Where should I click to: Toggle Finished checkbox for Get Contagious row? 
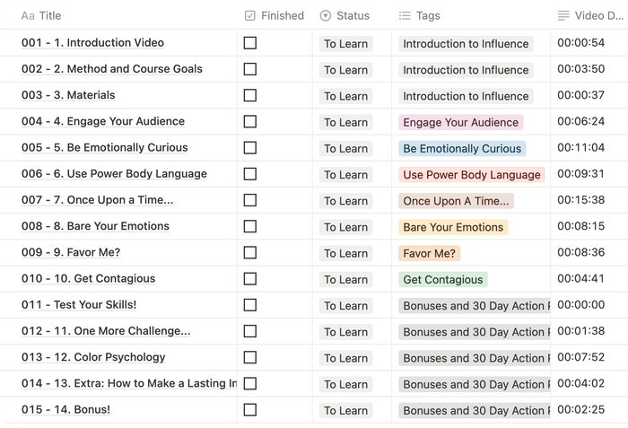[x=250, y=279]
